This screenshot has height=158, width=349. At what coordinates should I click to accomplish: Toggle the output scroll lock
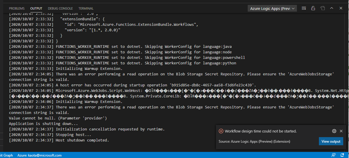coord(313,8)
